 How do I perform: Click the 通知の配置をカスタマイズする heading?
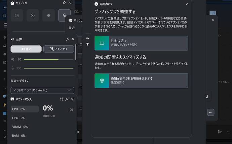(x=120, y=57)
